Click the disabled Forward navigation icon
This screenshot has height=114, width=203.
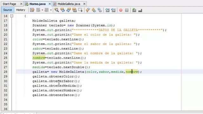[47, 10]
